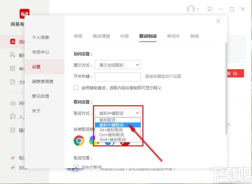Switch to the 内容 tab
Screen dimensions: 252x184
[x=125, y=36]
